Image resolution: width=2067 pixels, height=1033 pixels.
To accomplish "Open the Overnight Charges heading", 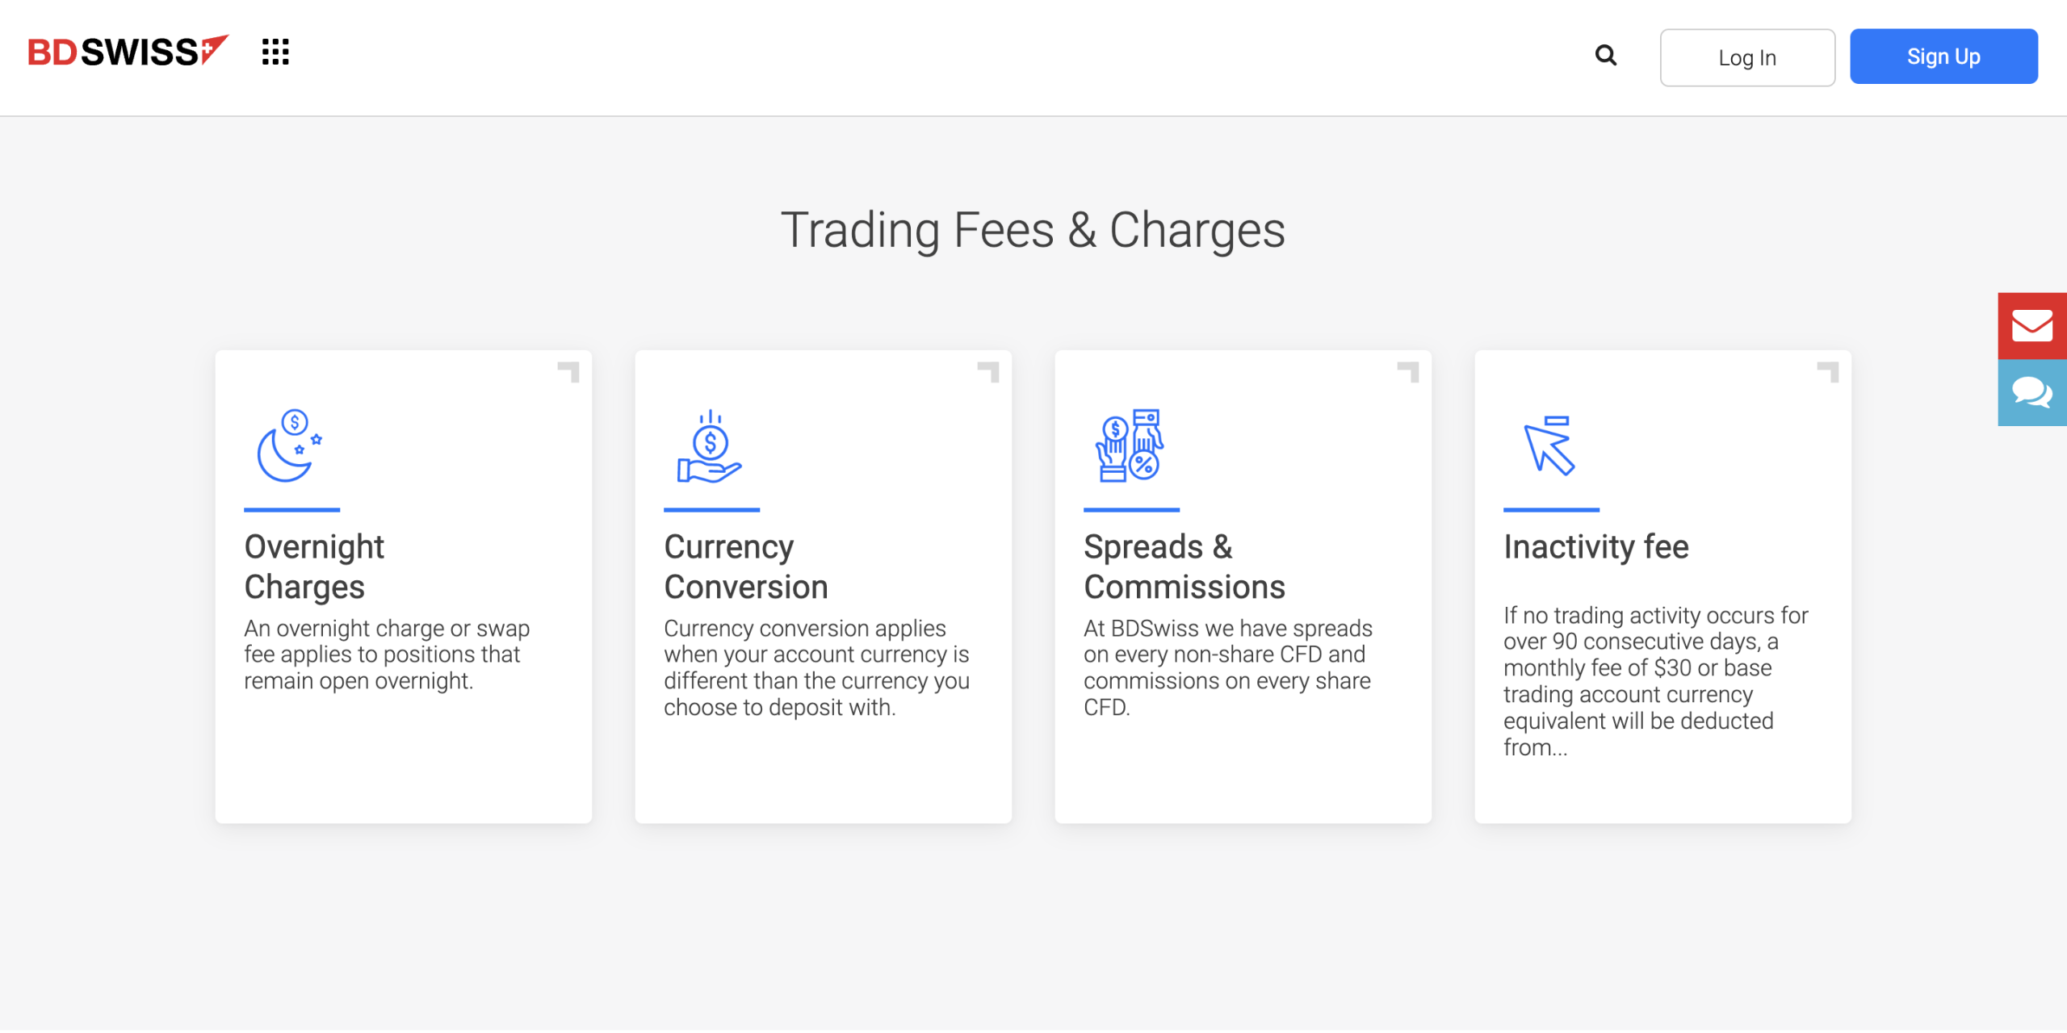I will pos(315,567).
